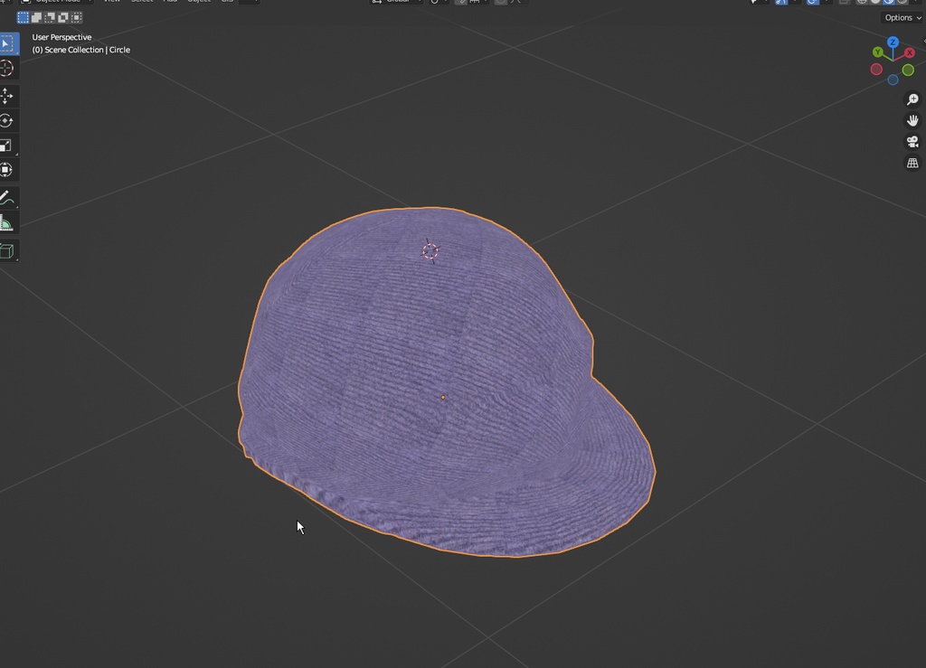Viewport: 926px width, 668px height.
Task: Activate the 3D Cursor tool
Action: (x=7, y=69)
